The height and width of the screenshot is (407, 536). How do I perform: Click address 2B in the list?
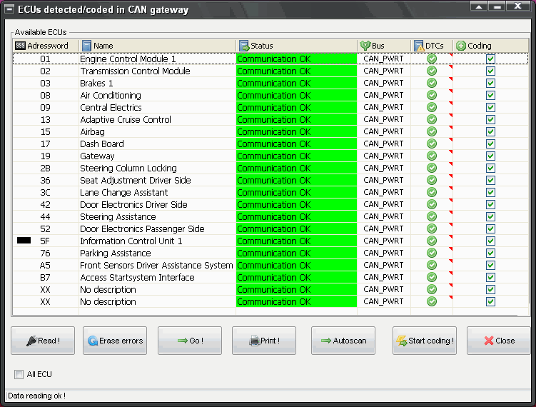click(x=45, y=168)
